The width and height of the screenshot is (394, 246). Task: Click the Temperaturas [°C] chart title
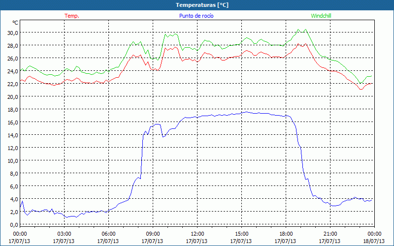pos(202,5)
